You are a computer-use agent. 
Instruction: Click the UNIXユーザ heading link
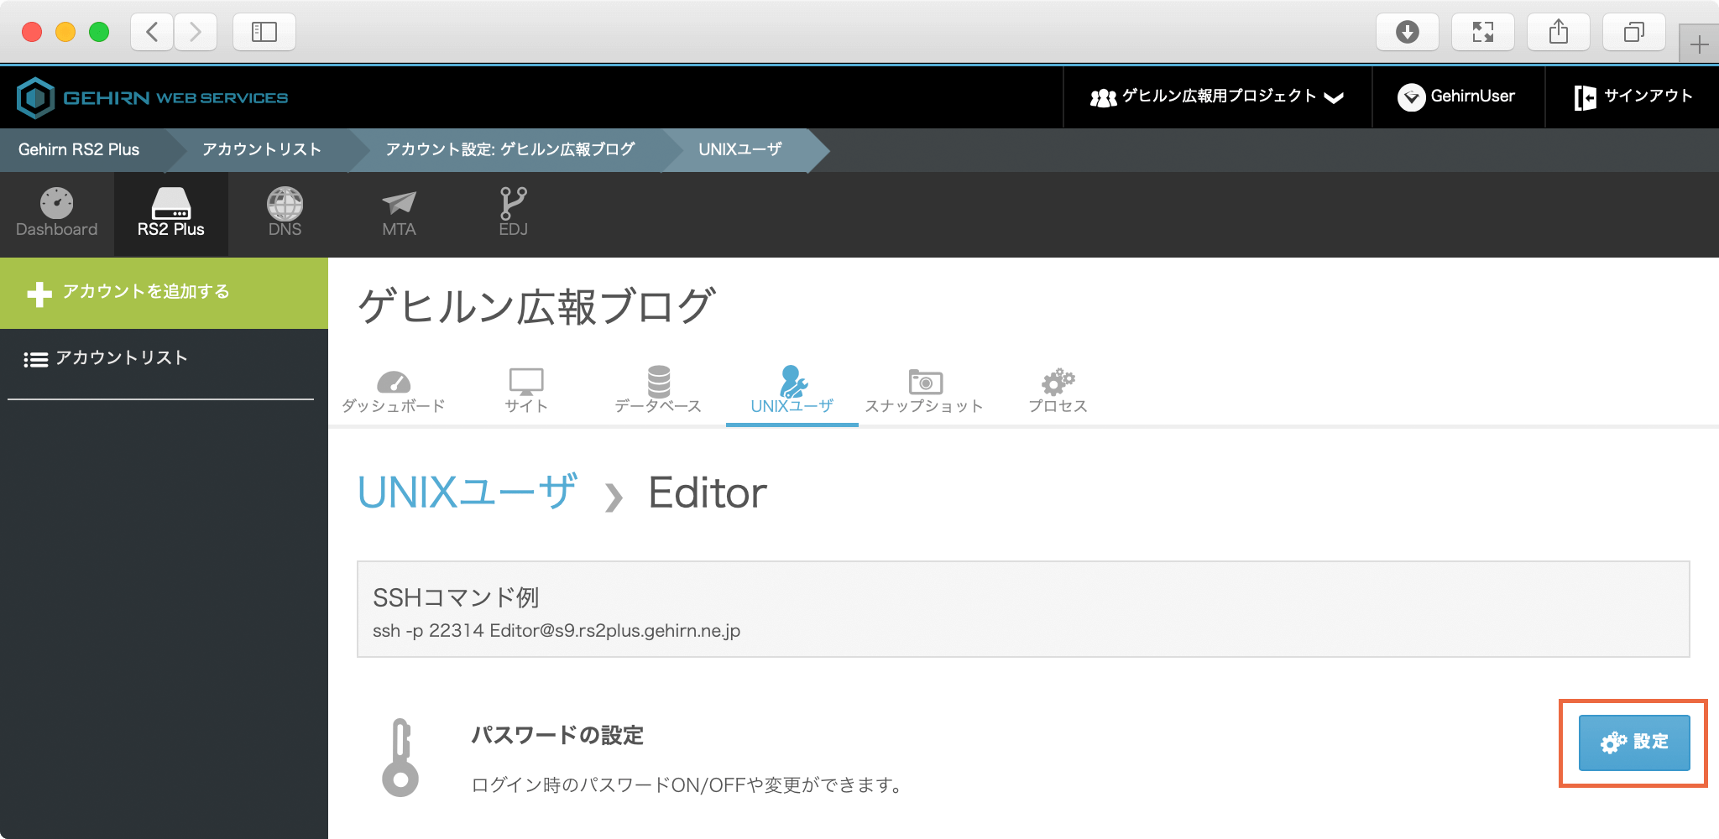coord(467,492)
